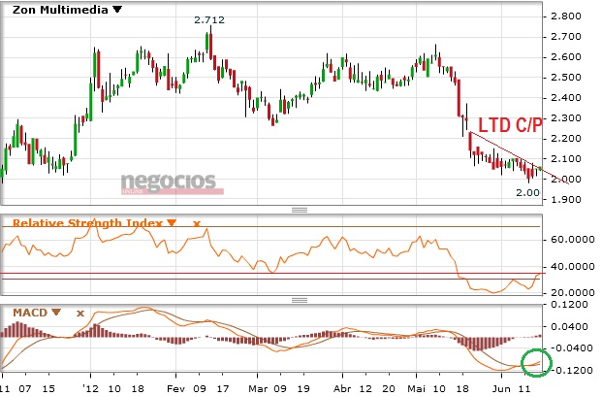
Task: Click the Jun date axis label
Action: point(502,388)
